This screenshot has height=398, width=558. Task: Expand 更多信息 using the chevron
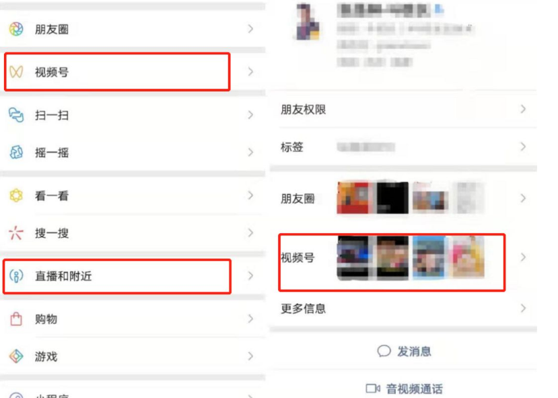pyautogui.click(x=523, y=308)
